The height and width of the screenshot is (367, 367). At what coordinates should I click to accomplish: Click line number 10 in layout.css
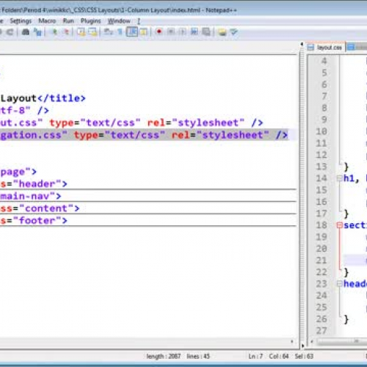click(321, 131)
